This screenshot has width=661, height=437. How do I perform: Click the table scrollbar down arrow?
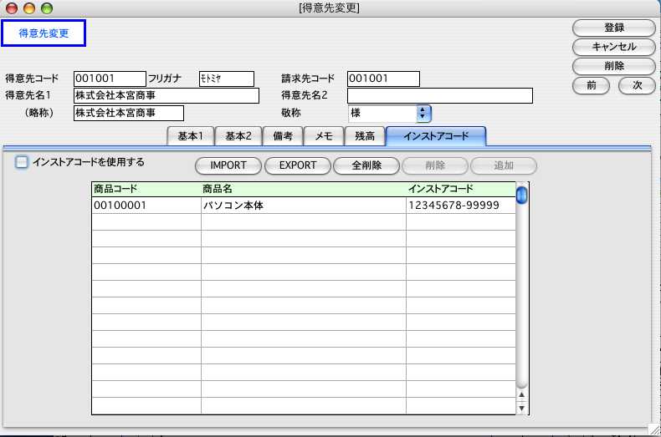tap(522, 409)
